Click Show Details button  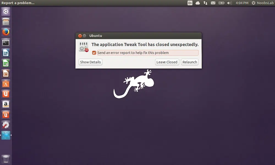tap(90, 62)
